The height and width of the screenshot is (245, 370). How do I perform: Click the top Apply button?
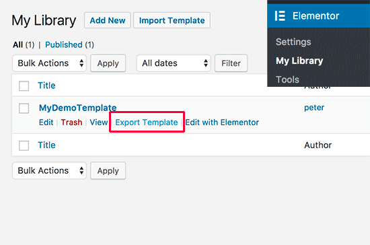108,63
